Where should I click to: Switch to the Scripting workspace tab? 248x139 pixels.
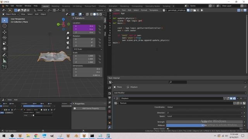(x=166, y=6)
